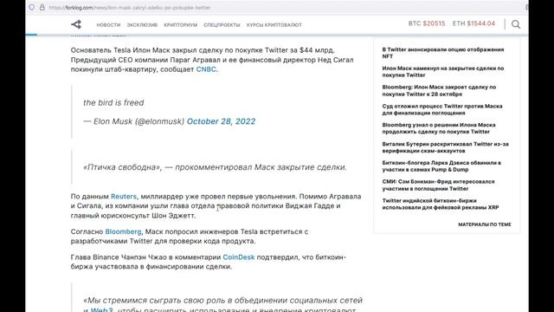
Task: Open article about Twitter индийской биткоин-биржи
Action: click(441, 204)
